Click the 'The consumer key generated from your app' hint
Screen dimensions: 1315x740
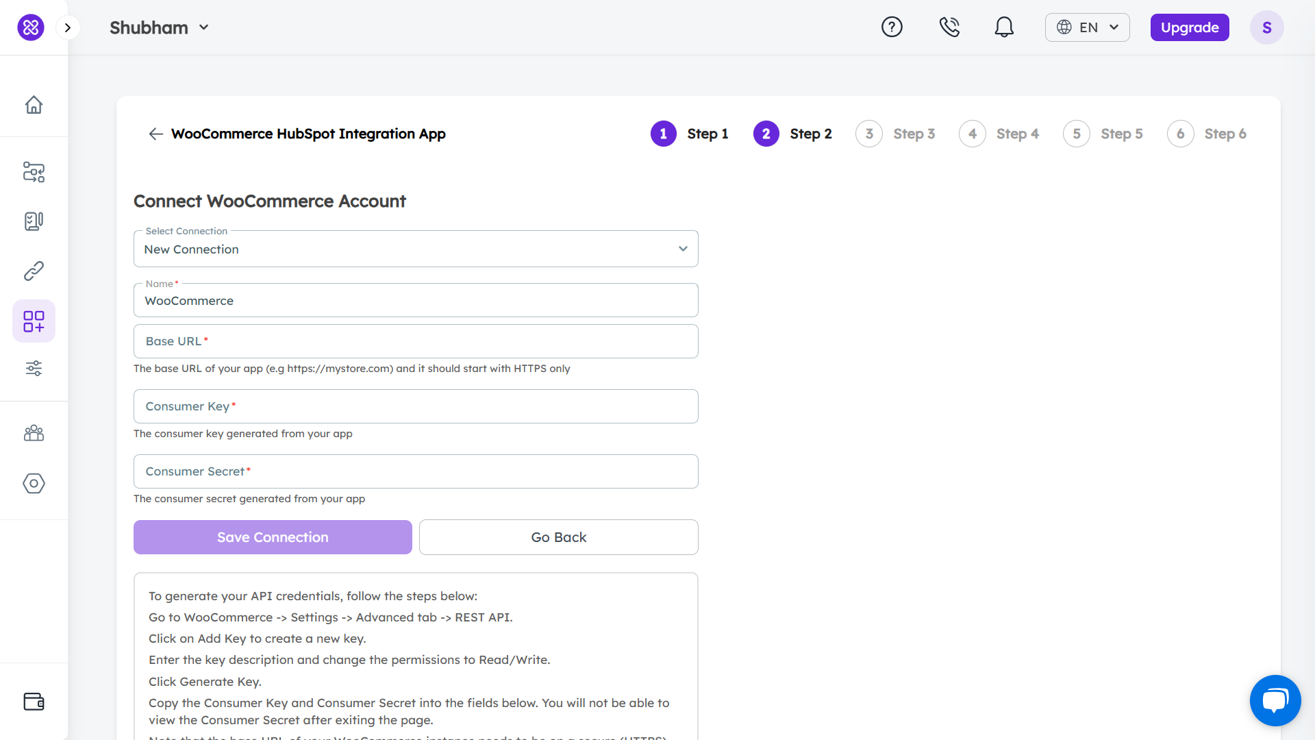[x=243, y=434]
